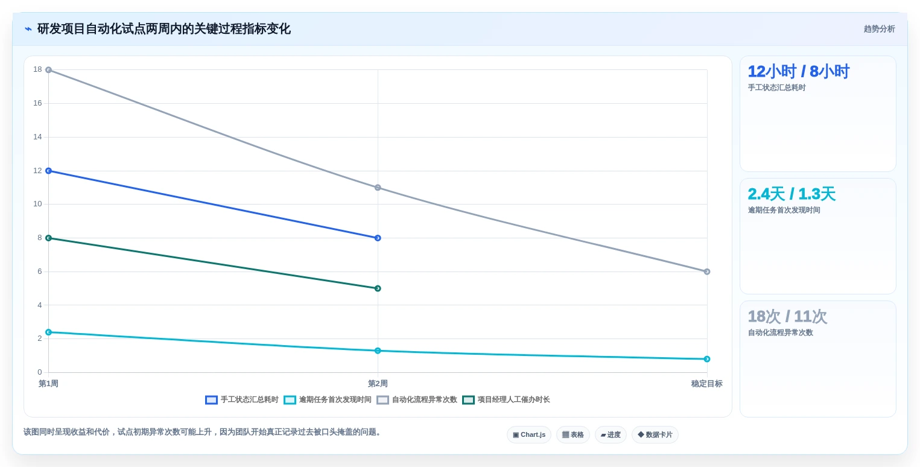The height and width of the screenshot is (467, 920).
Task: Click the 第1周 axis label
Action: pyautogui.click(x=48, y=384)
